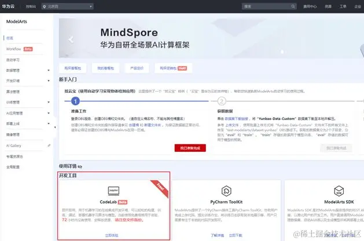Open the 新建文件夹 link in step one

click(153, 125)
